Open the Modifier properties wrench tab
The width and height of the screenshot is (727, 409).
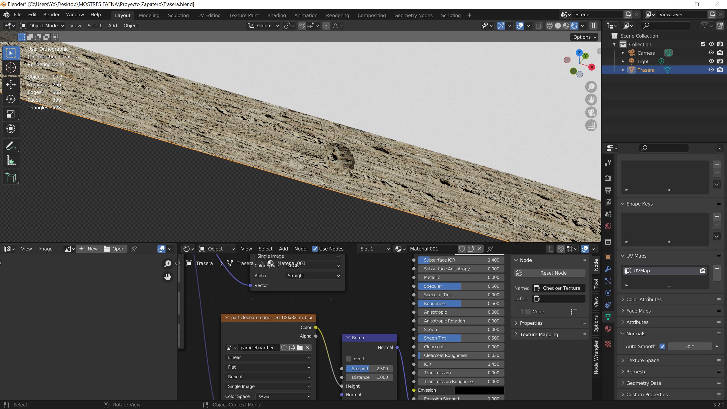click(x=608, y=269)
